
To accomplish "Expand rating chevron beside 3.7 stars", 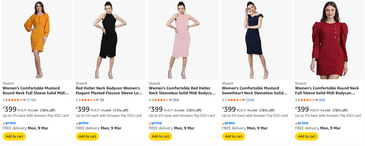I will 244,100.
